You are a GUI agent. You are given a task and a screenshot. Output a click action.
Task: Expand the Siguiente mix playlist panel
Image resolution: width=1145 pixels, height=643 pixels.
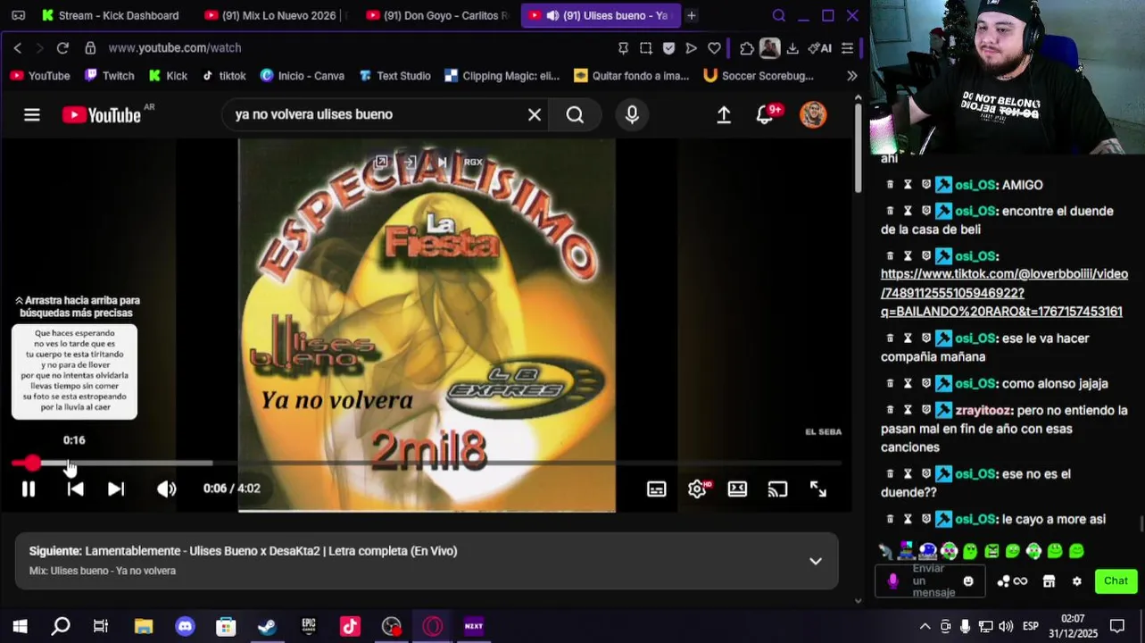(815, 561)
